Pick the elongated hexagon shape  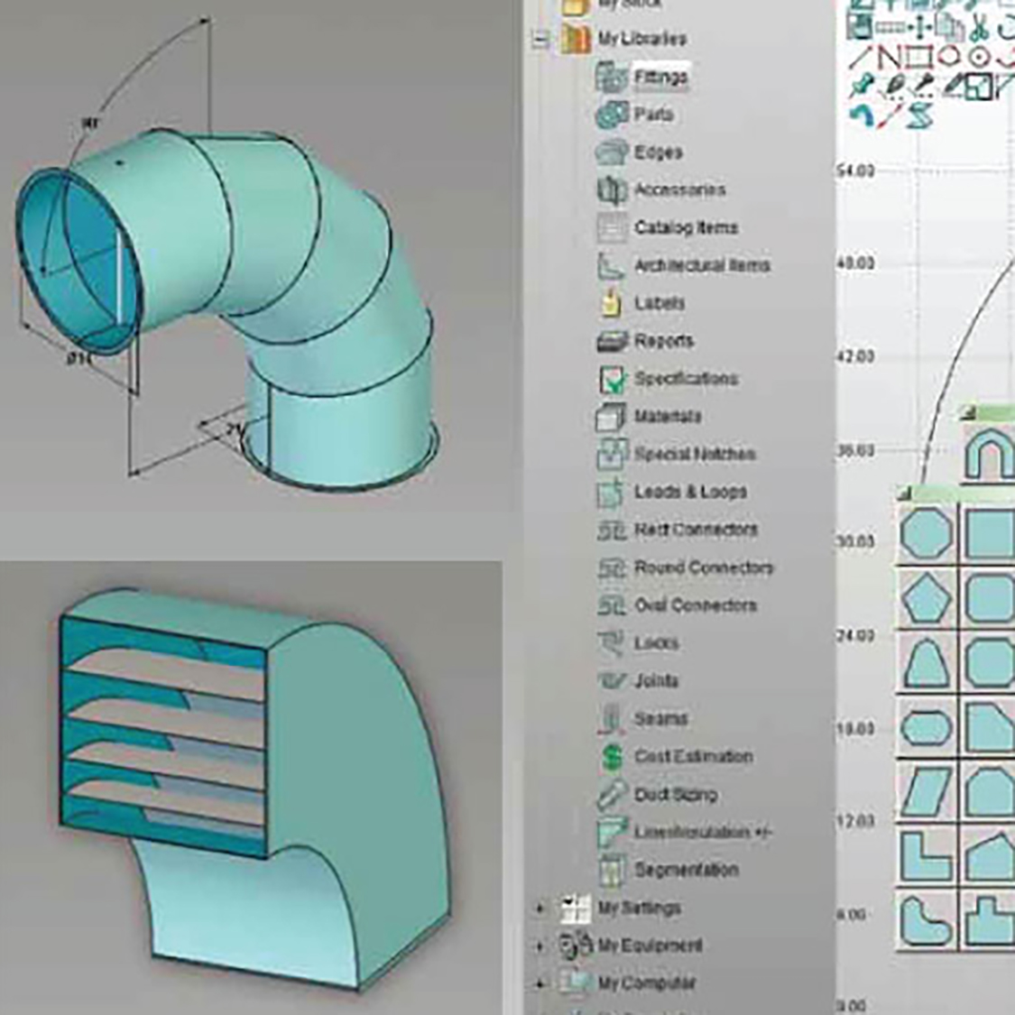click(x=927, y=727)
